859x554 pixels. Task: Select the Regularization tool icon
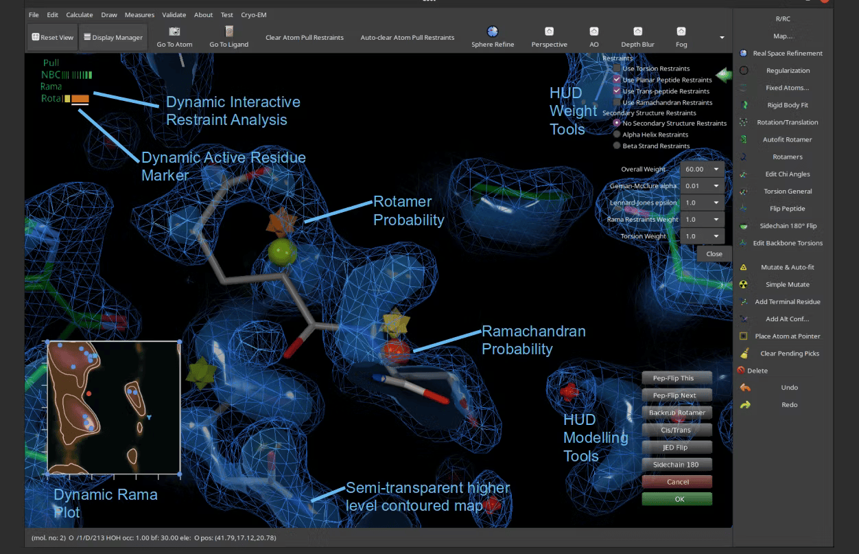[743, 71]
